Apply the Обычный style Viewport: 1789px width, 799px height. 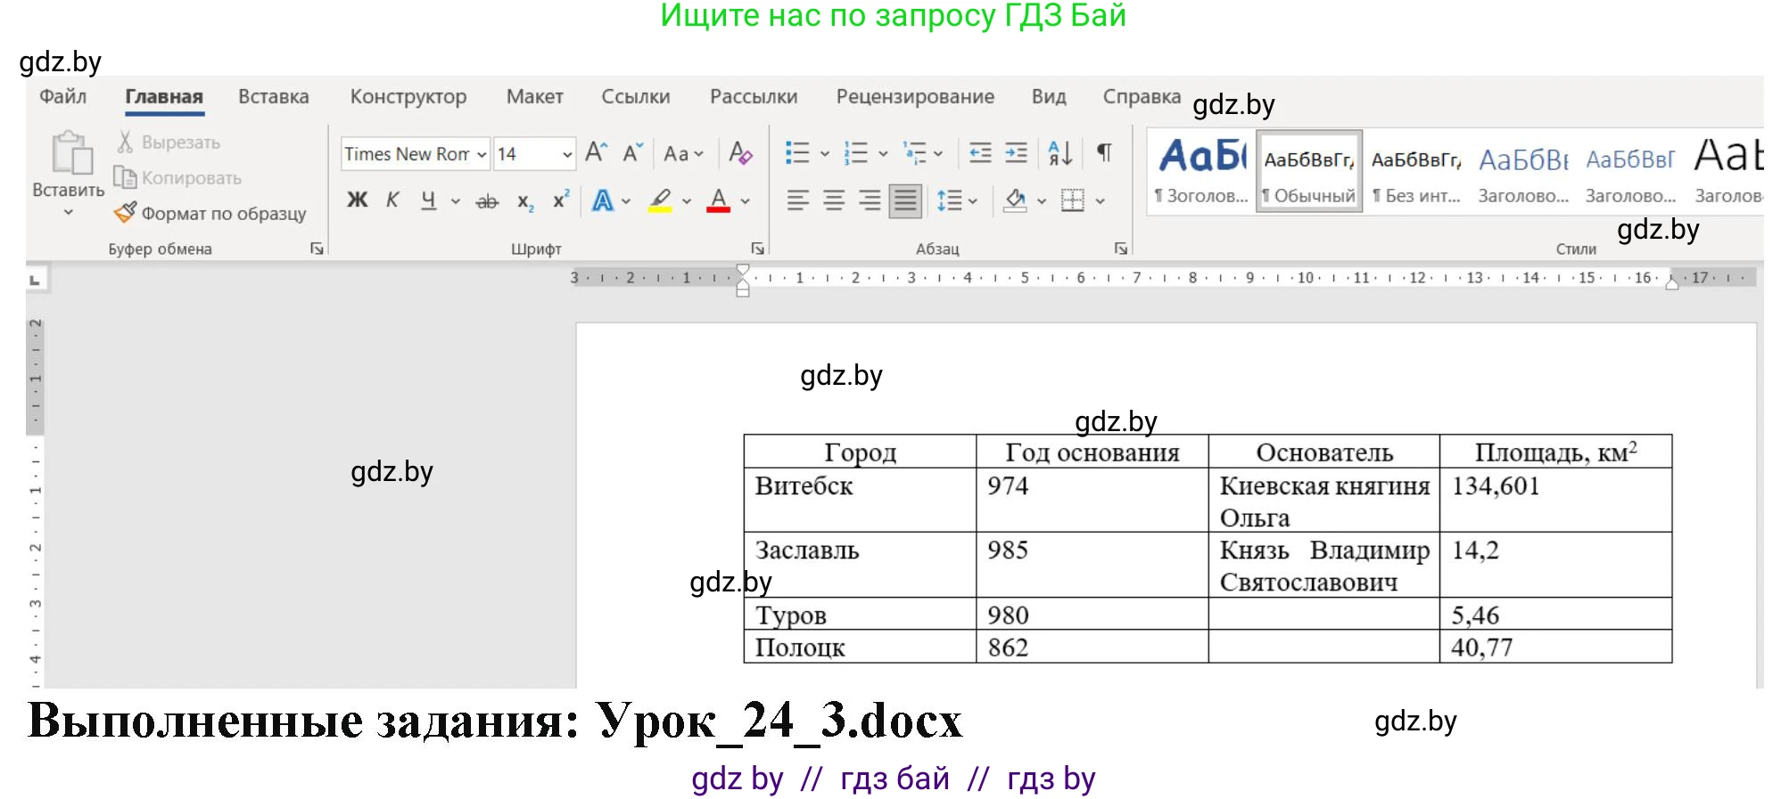point(1309,171)
